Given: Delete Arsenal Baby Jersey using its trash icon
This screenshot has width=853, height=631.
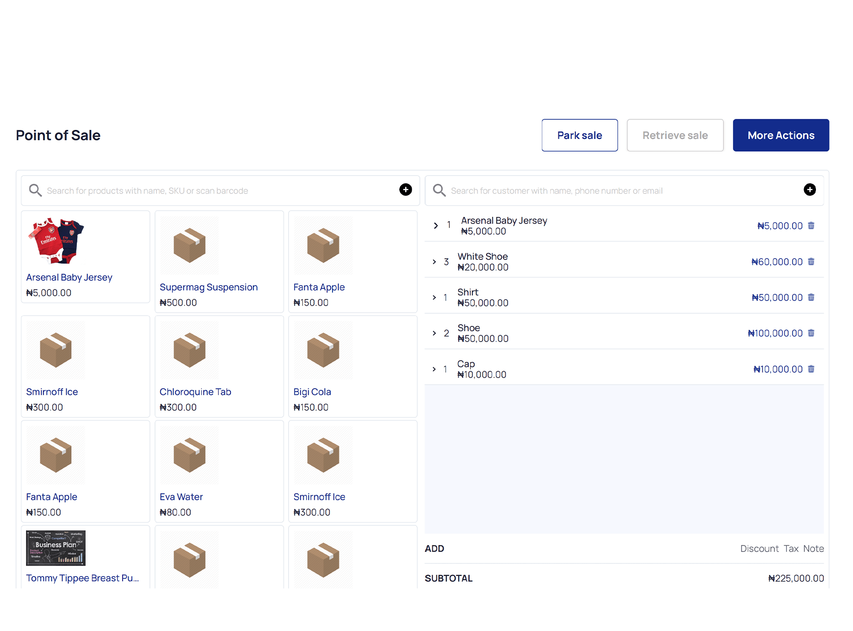Looking at the screenshot, I should click(811, 225).
